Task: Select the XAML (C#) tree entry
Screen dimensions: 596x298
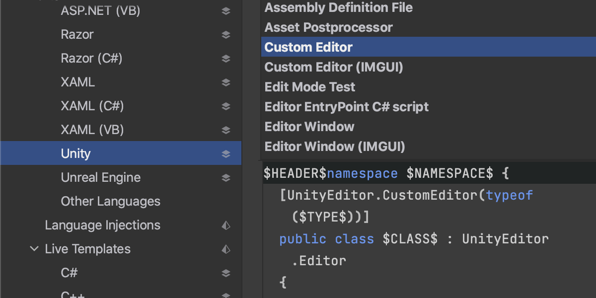Action: (x=92, y=106)
